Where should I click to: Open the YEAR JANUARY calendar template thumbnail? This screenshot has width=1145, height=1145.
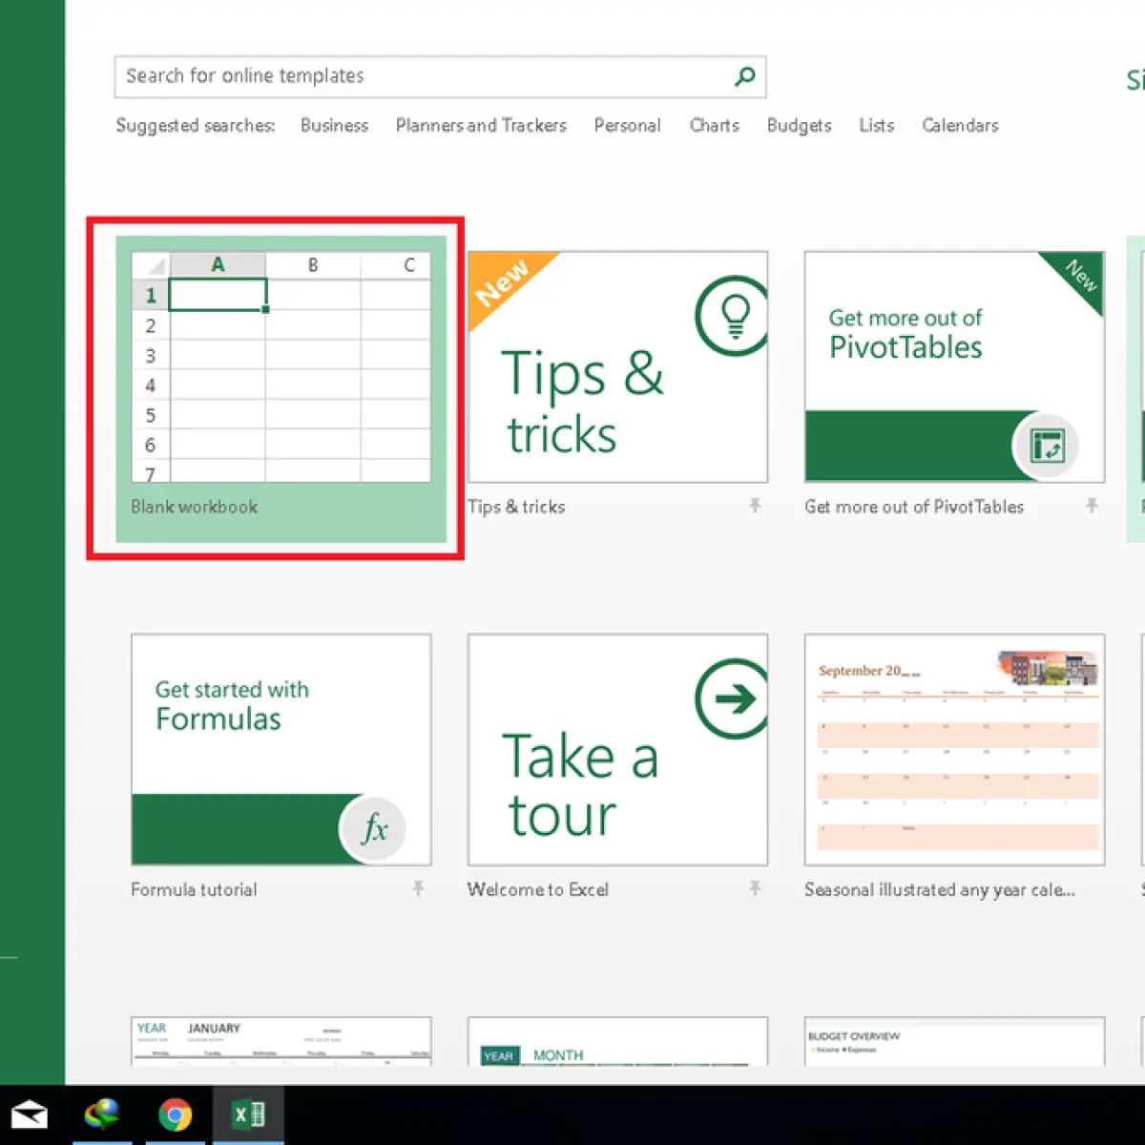pos(281,1041)
